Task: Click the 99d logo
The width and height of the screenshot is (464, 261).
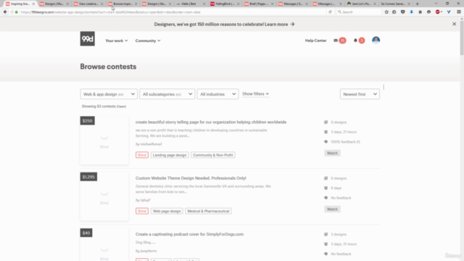Action: tap(87, 38)
